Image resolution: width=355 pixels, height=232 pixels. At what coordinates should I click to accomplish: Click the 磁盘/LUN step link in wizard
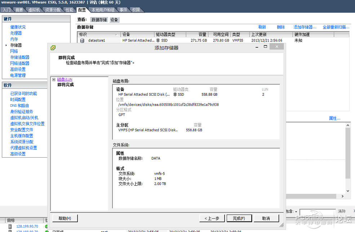click(x=65, y=79)
